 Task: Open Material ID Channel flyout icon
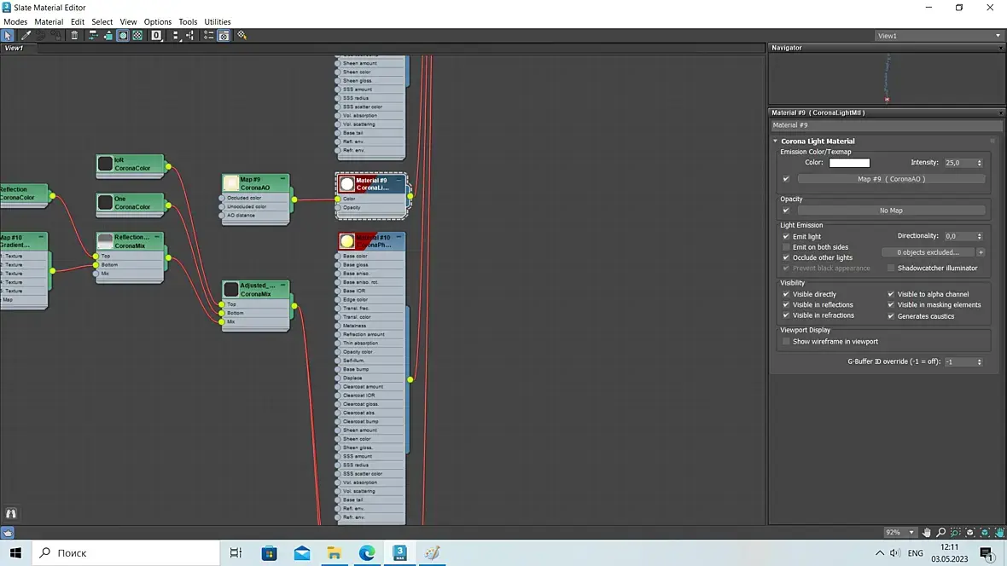tap(157, 36)
